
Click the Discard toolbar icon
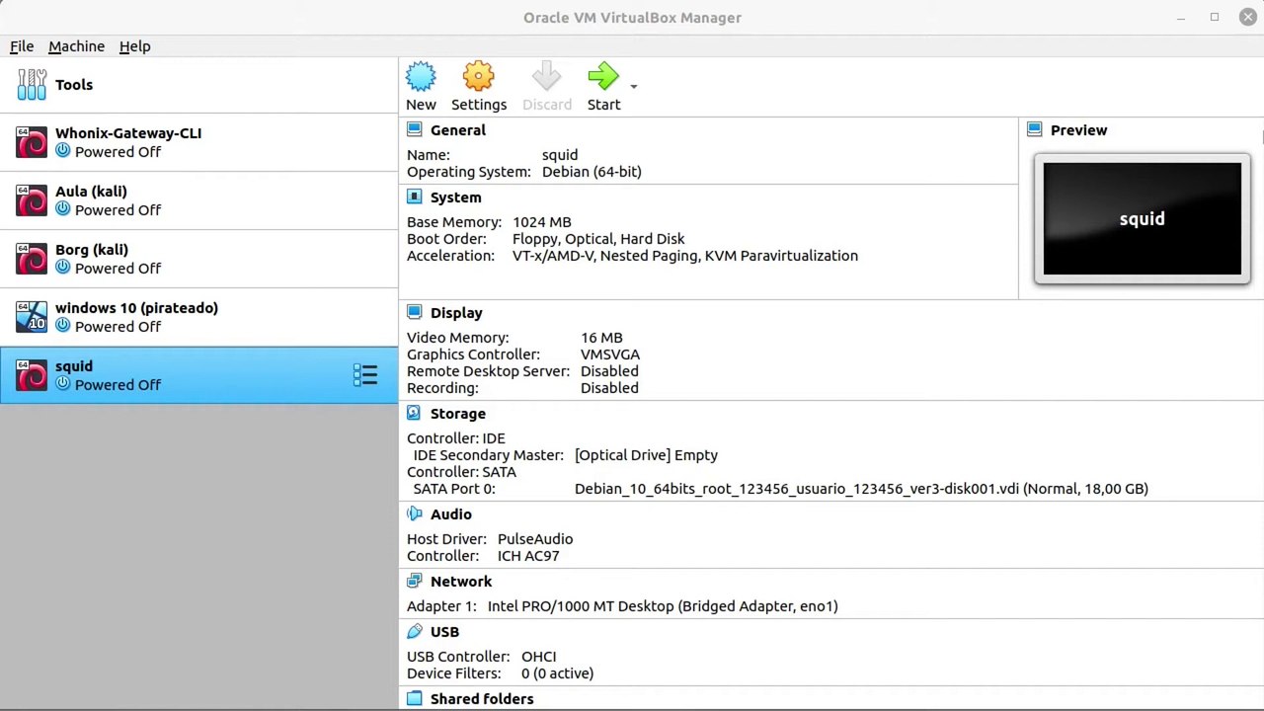pos(546,77)
